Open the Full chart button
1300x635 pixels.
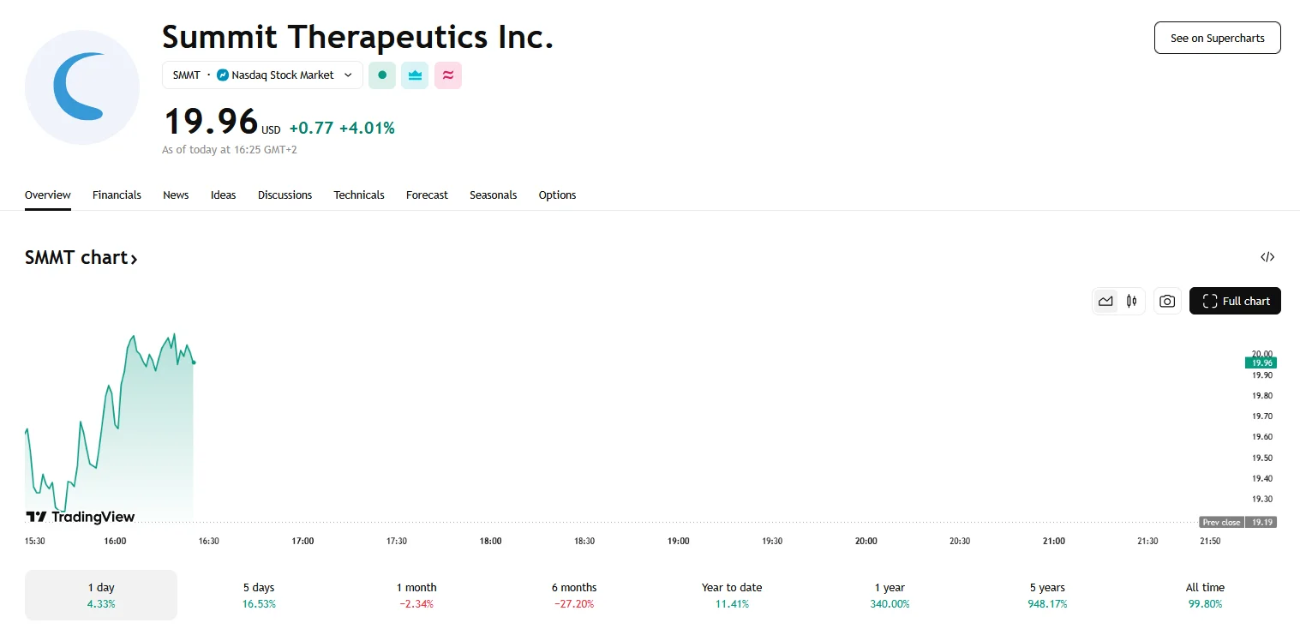coord(1235,301)
